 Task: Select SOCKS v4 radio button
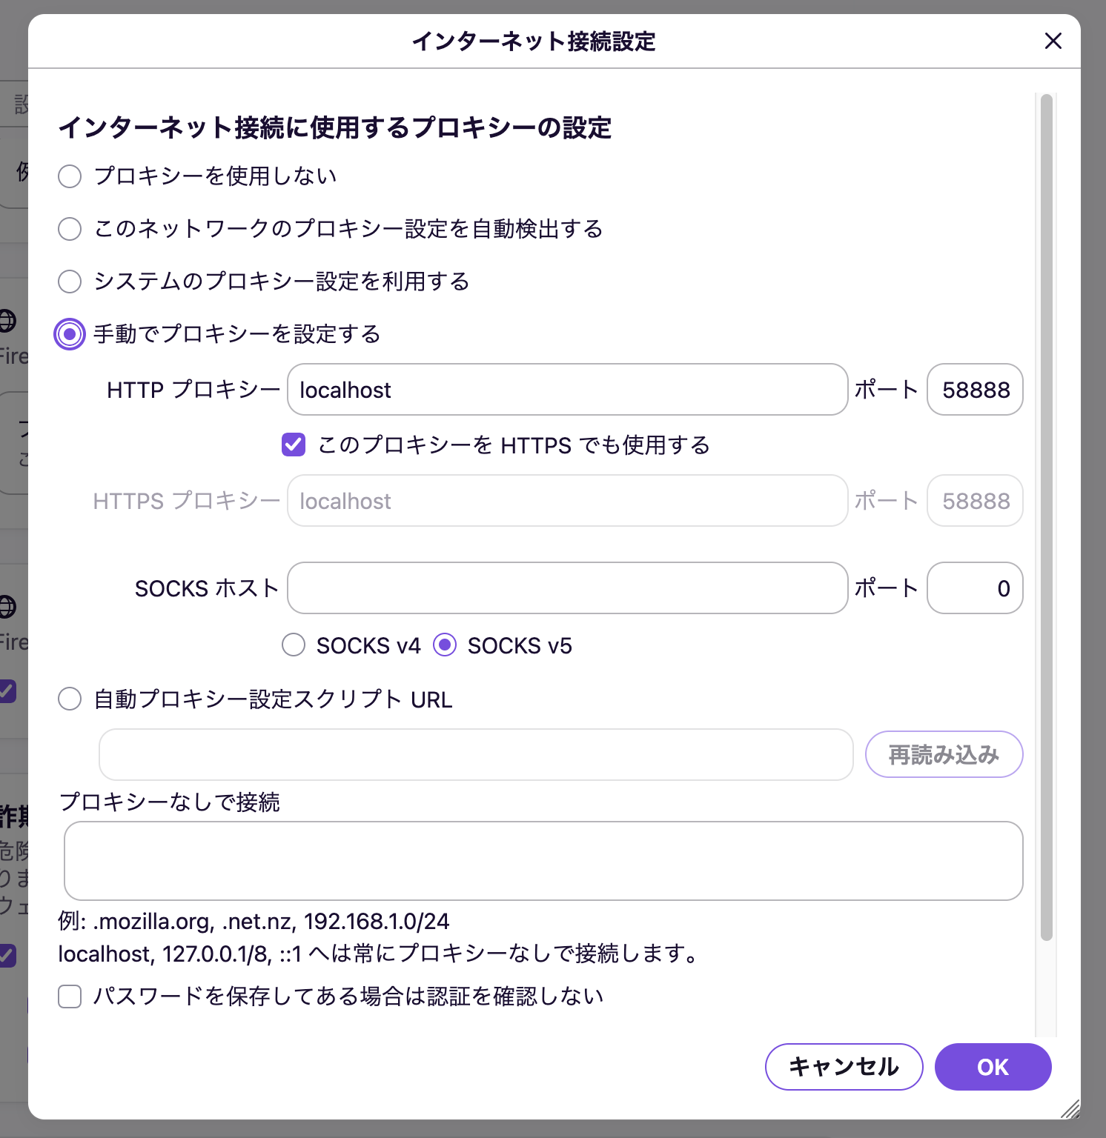pos(294,645)
